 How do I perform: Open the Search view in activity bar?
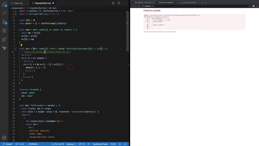click(4, 13)
